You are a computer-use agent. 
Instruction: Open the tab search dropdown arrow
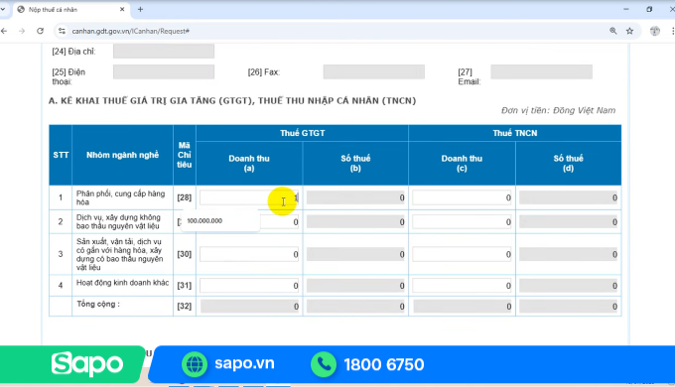point(3,9)
